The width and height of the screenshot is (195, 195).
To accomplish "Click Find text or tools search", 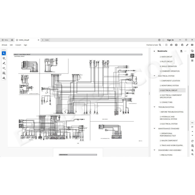I will click(x=154, y=45).
